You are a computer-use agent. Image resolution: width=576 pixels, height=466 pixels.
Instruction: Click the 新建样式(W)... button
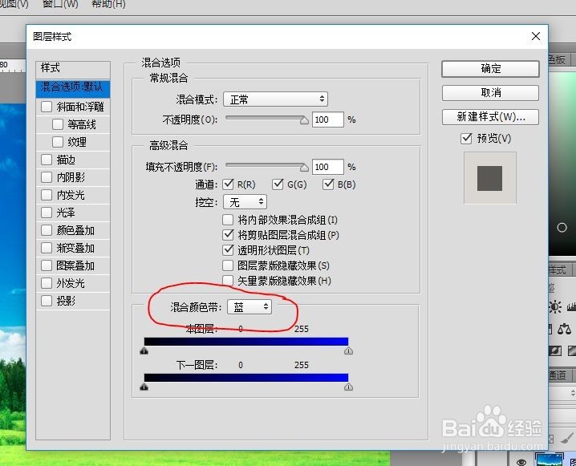pyautogui.click(x=490, y=117)
